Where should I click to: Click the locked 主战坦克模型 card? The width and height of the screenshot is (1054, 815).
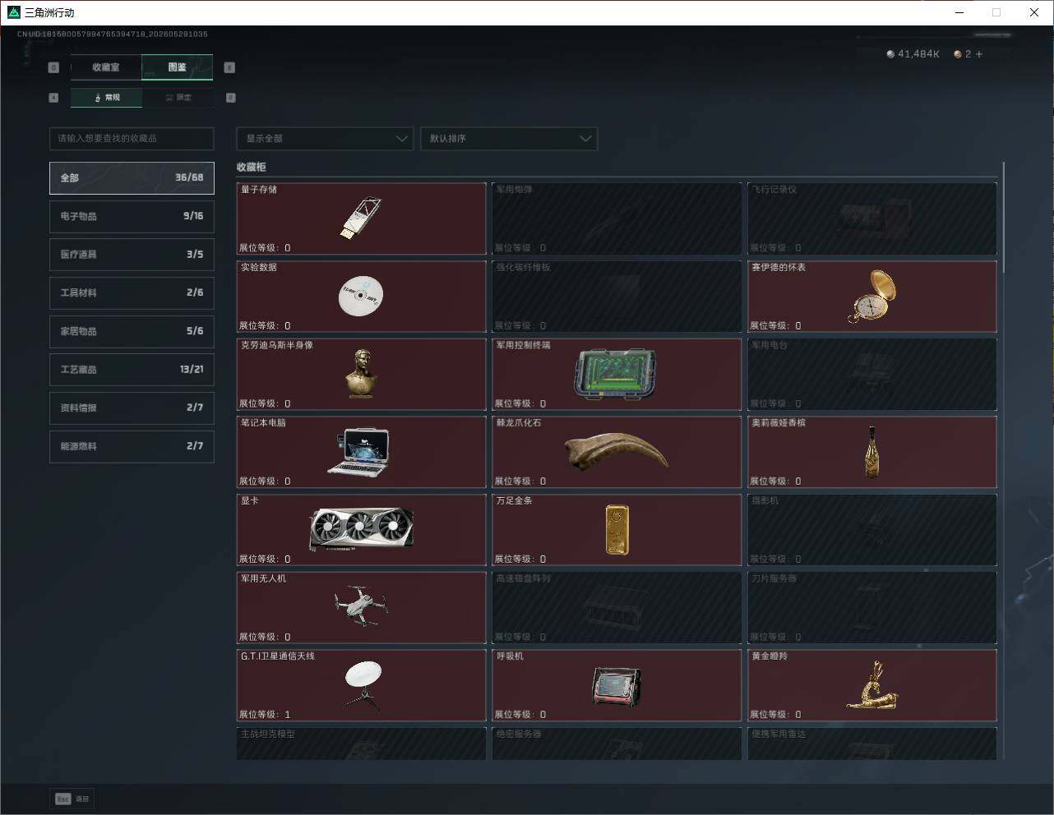click(361, 744)
